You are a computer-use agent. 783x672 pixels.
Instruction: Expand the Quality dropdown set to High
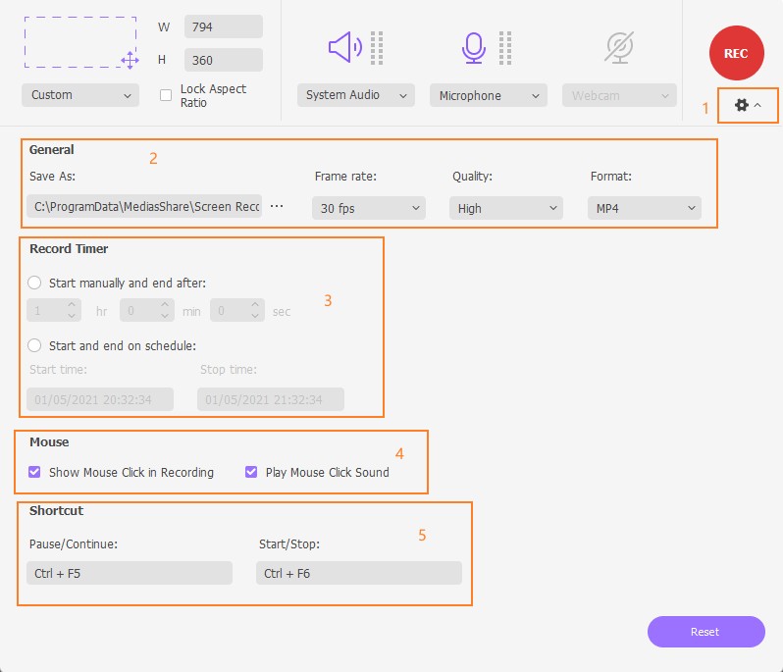[x=505, y=208]
